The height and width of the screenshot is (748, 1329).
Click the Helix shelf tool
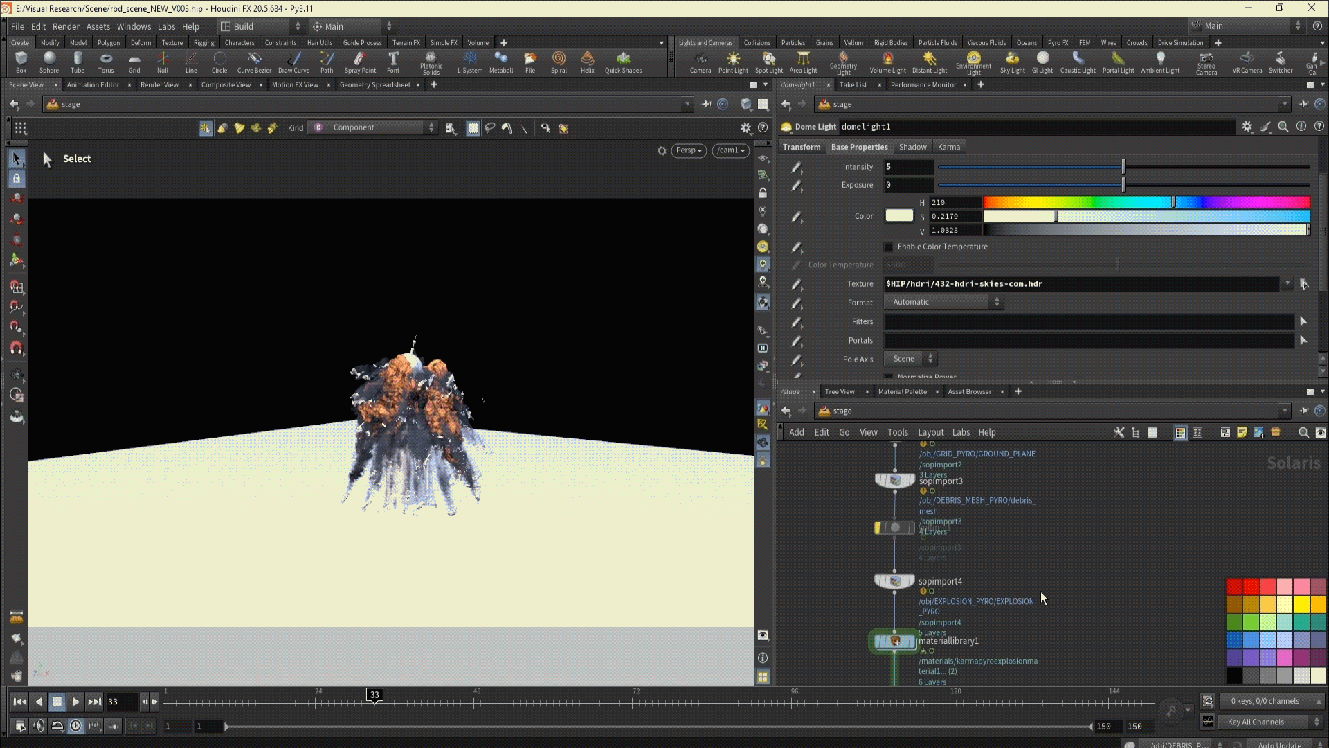click(x=587, y=61)
